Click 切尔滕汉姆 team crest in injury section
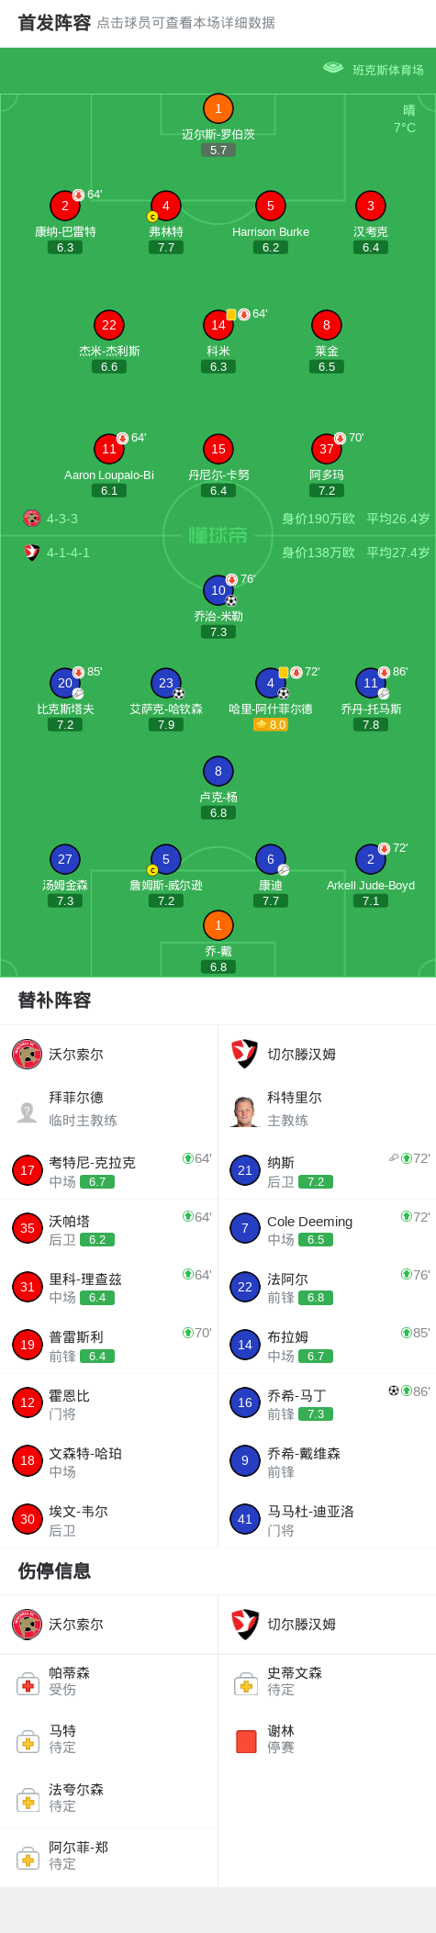Screen dimensions: 436x1933 click(244, 1624)
